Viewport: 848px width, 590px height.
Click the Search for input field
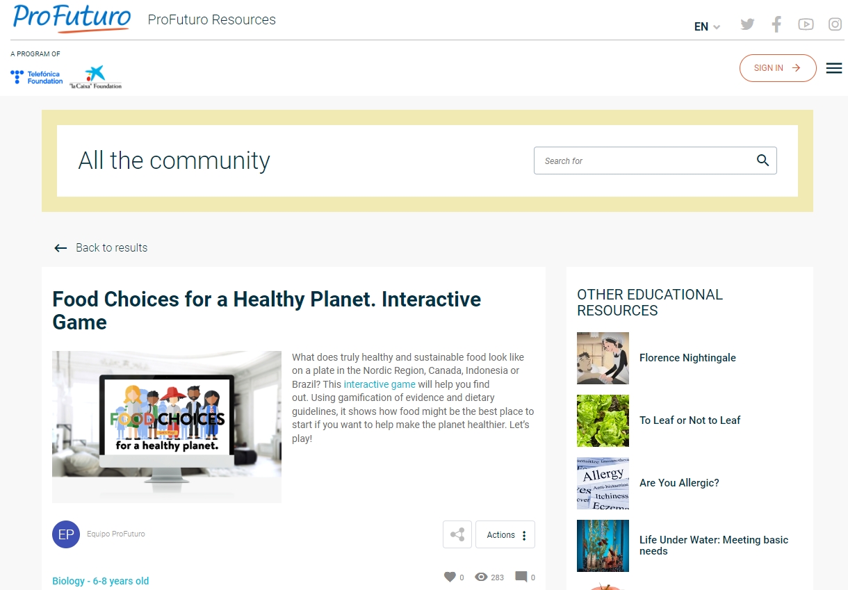tap(655, 161)
